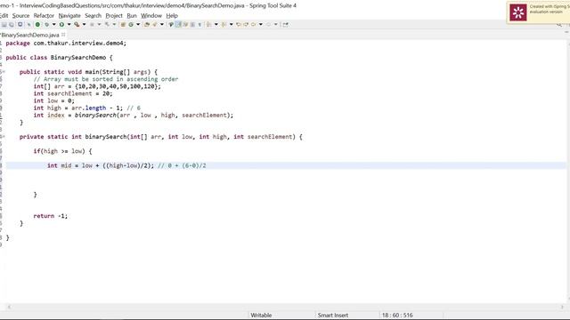Screen dimensions: 570x320
Task: Click the horizontal scrollbar left arrow
Action: pos(9,307)
